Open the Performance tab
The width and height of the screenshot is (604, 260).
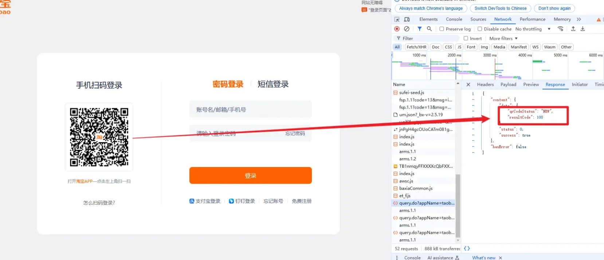(532, 19)
